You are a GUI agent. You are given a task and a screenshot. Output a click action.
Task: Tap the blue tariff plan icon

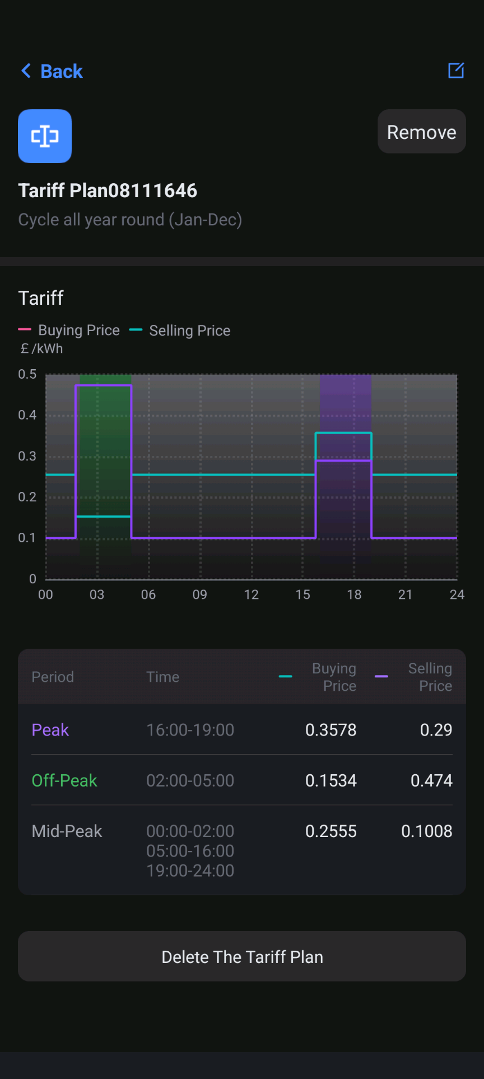pyautogui.click(x=45, y=136)
